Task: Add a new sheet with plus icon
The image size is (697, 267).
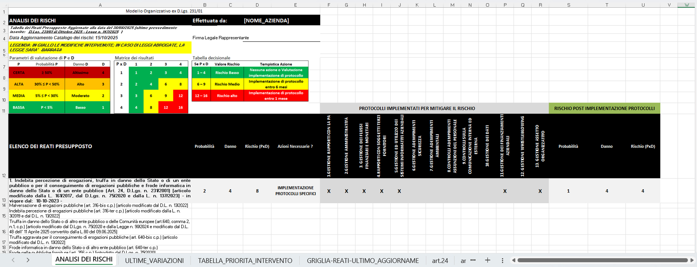Action: point(488,260)
